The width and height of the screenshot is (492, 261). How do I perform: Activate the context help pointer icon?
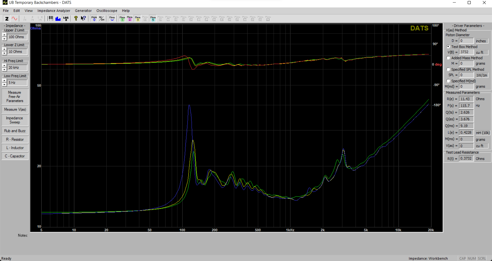(x=83, y=18)
